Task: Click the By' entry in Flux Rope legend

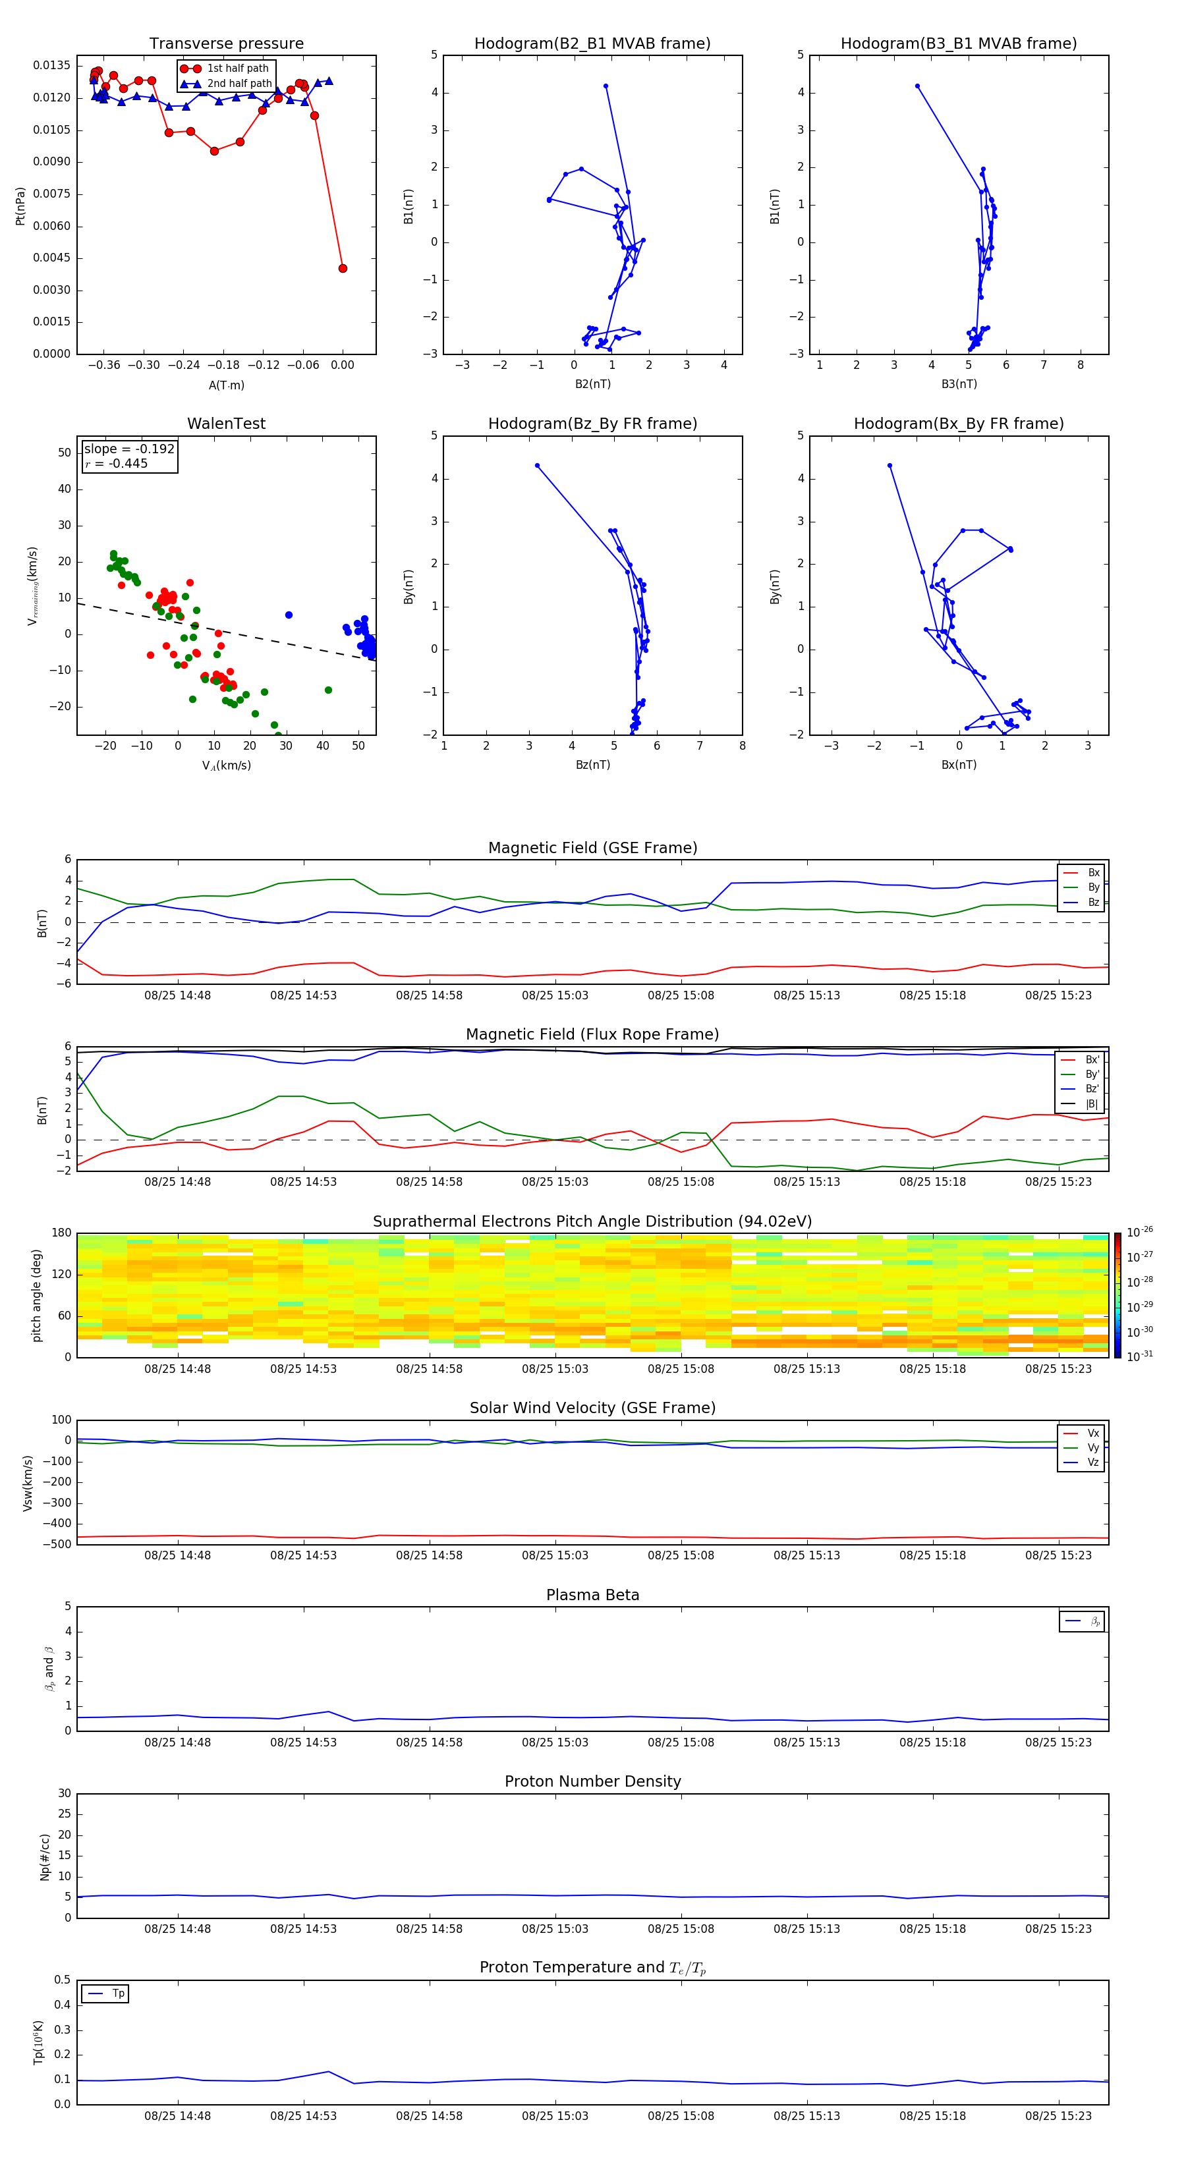Action: [x=1081, y=1074]
